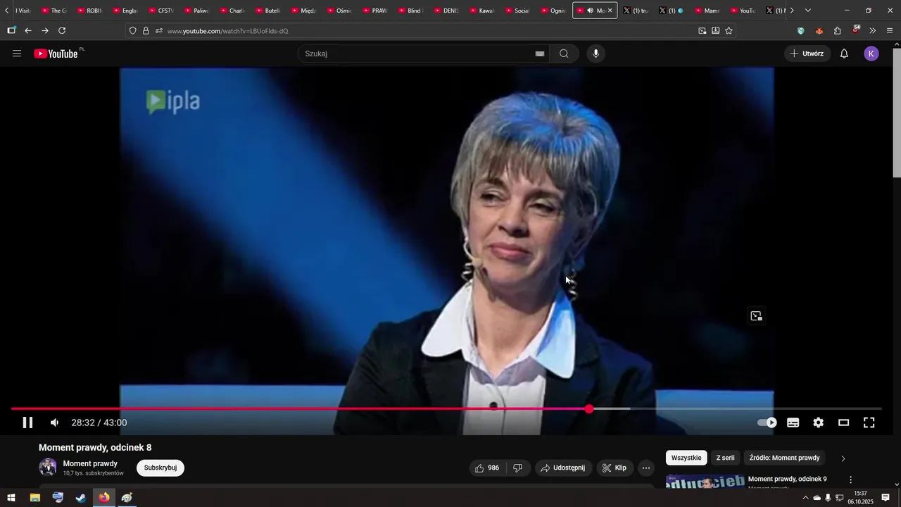Click the address bar URL
This screenshot has height=507, width=901.
coord(227,31)
